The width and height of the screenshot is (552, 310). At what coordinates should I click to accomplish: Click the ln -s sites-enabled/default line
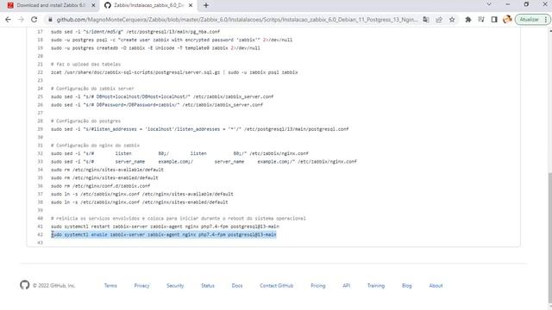(140, 202)
